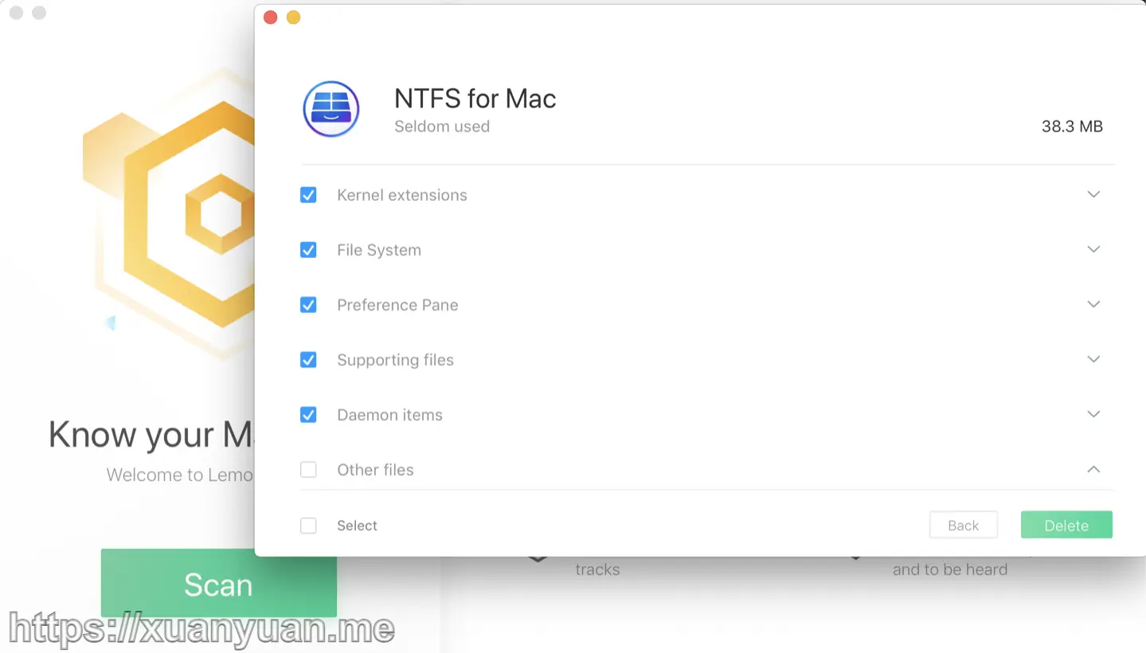Image resolution: width=1146 pixels, height=653 pixels.
Task: Click the 'Seldom used' label
Action: [442, 127]
